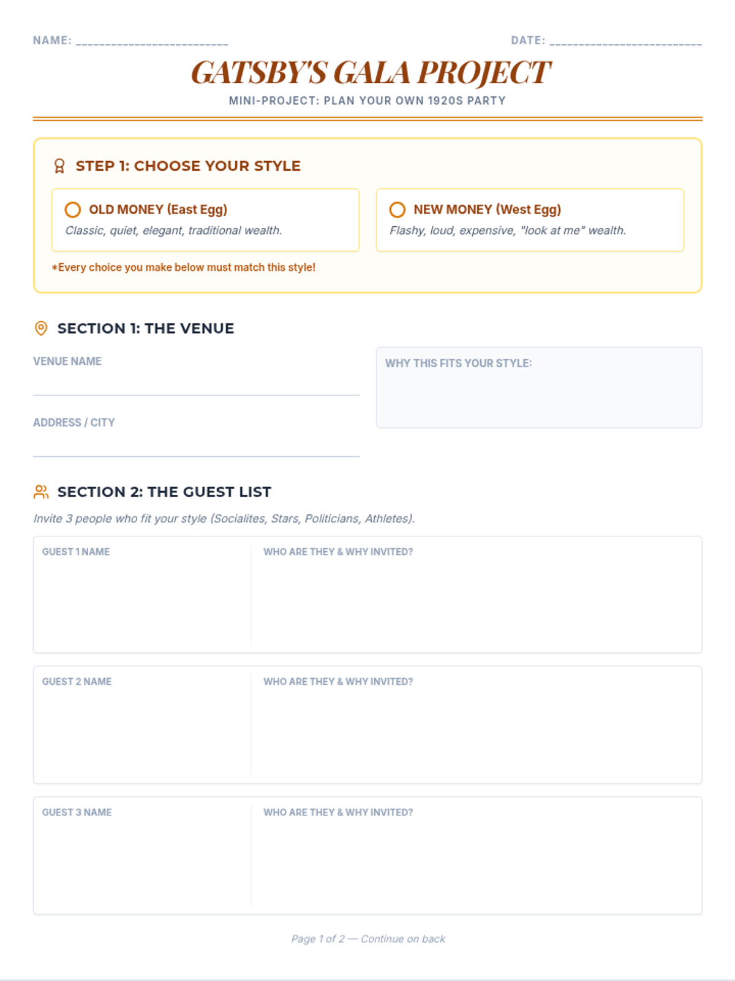Click the Venue Name input line

(196, 384)
